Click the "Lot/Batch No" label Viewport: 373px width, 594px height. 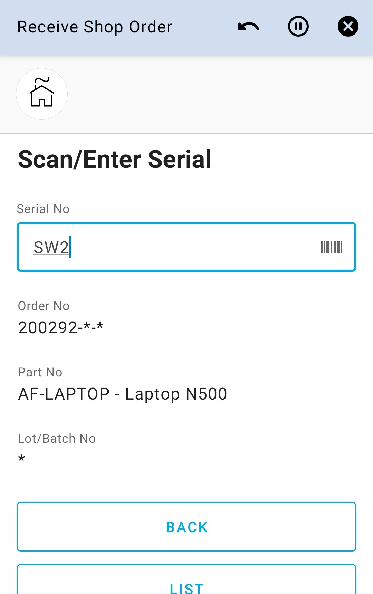[x=57, y=439]
